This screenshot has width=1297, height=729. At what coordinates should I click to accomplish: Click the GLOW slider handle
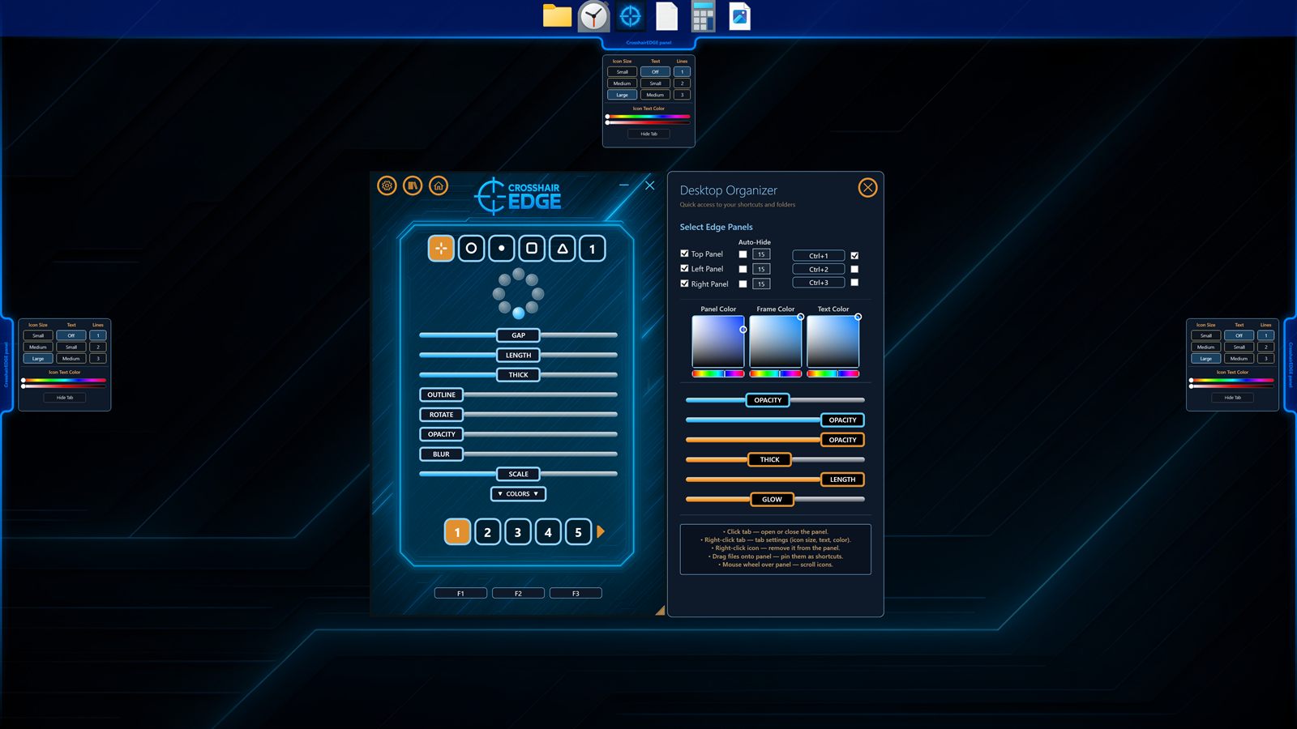click(772, 500)
